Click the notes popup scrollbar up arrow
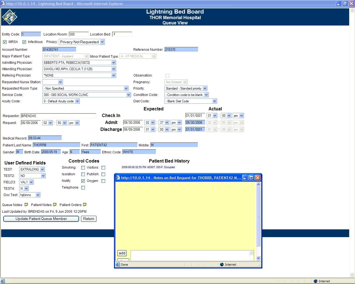The height and width of the screenshot is (284, 355). click(258, 184)
